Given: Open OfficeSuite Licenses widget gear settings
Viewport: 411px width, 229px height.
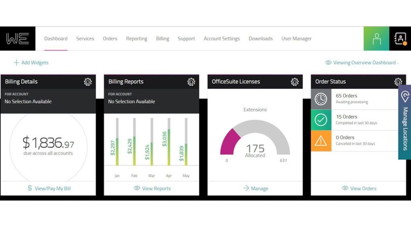Looking at the screenshot, I should (295, 82).
